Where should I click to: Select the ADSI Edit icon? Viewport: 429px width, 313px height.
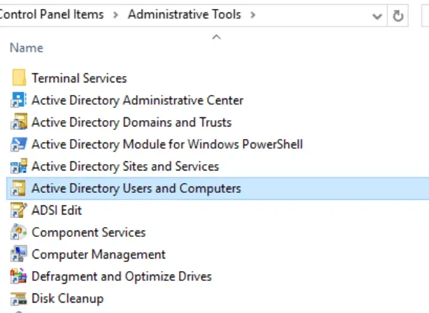click(19, 210)
